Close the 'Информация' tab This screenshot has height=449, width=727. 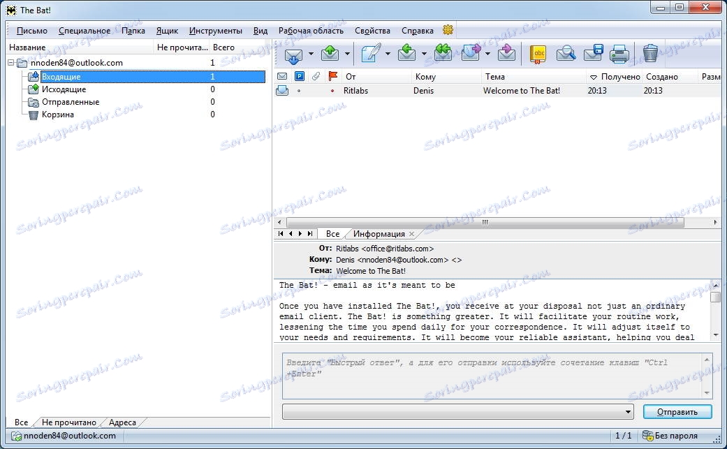(x=411, y=235)
